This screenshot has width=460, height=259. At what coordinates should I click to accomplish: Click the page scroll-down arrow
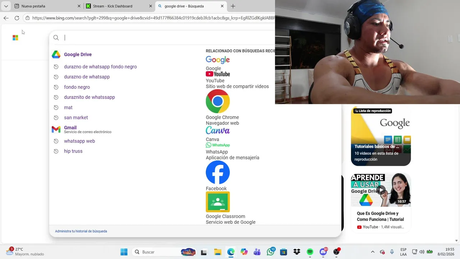pos(456,241)
